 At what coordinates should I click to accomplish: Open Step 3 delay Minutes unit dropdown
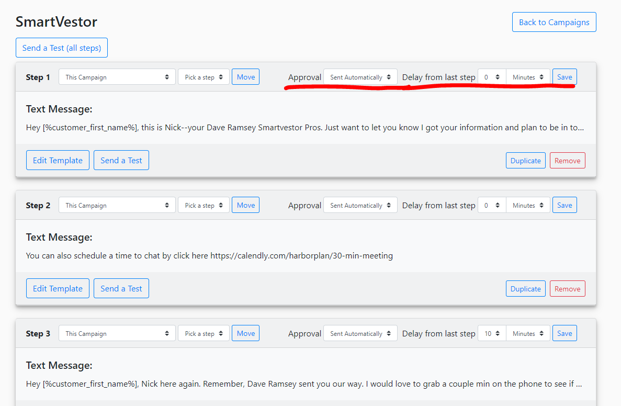tap(528, 333)
